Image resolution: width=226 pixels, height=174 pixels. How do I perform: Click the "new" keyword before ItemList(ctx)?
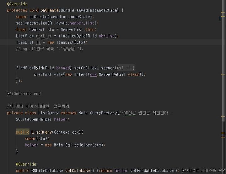(x=51, y=42)
